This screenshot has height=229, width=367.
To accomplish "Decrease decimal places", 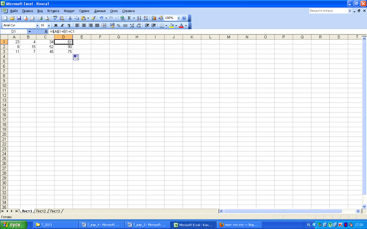I will coord(138,25).
